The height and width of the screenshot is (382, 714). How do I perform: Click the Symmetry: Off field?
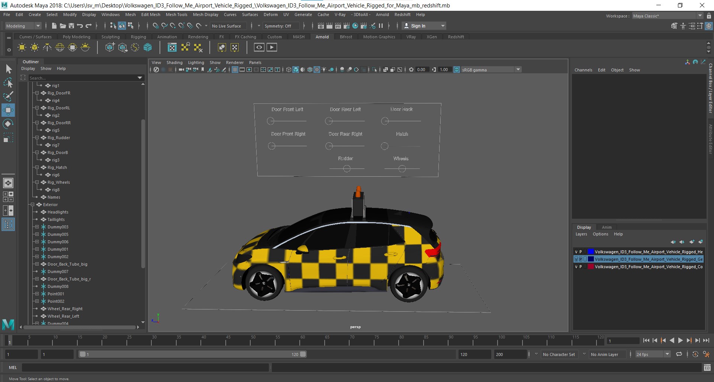point(281,26)
